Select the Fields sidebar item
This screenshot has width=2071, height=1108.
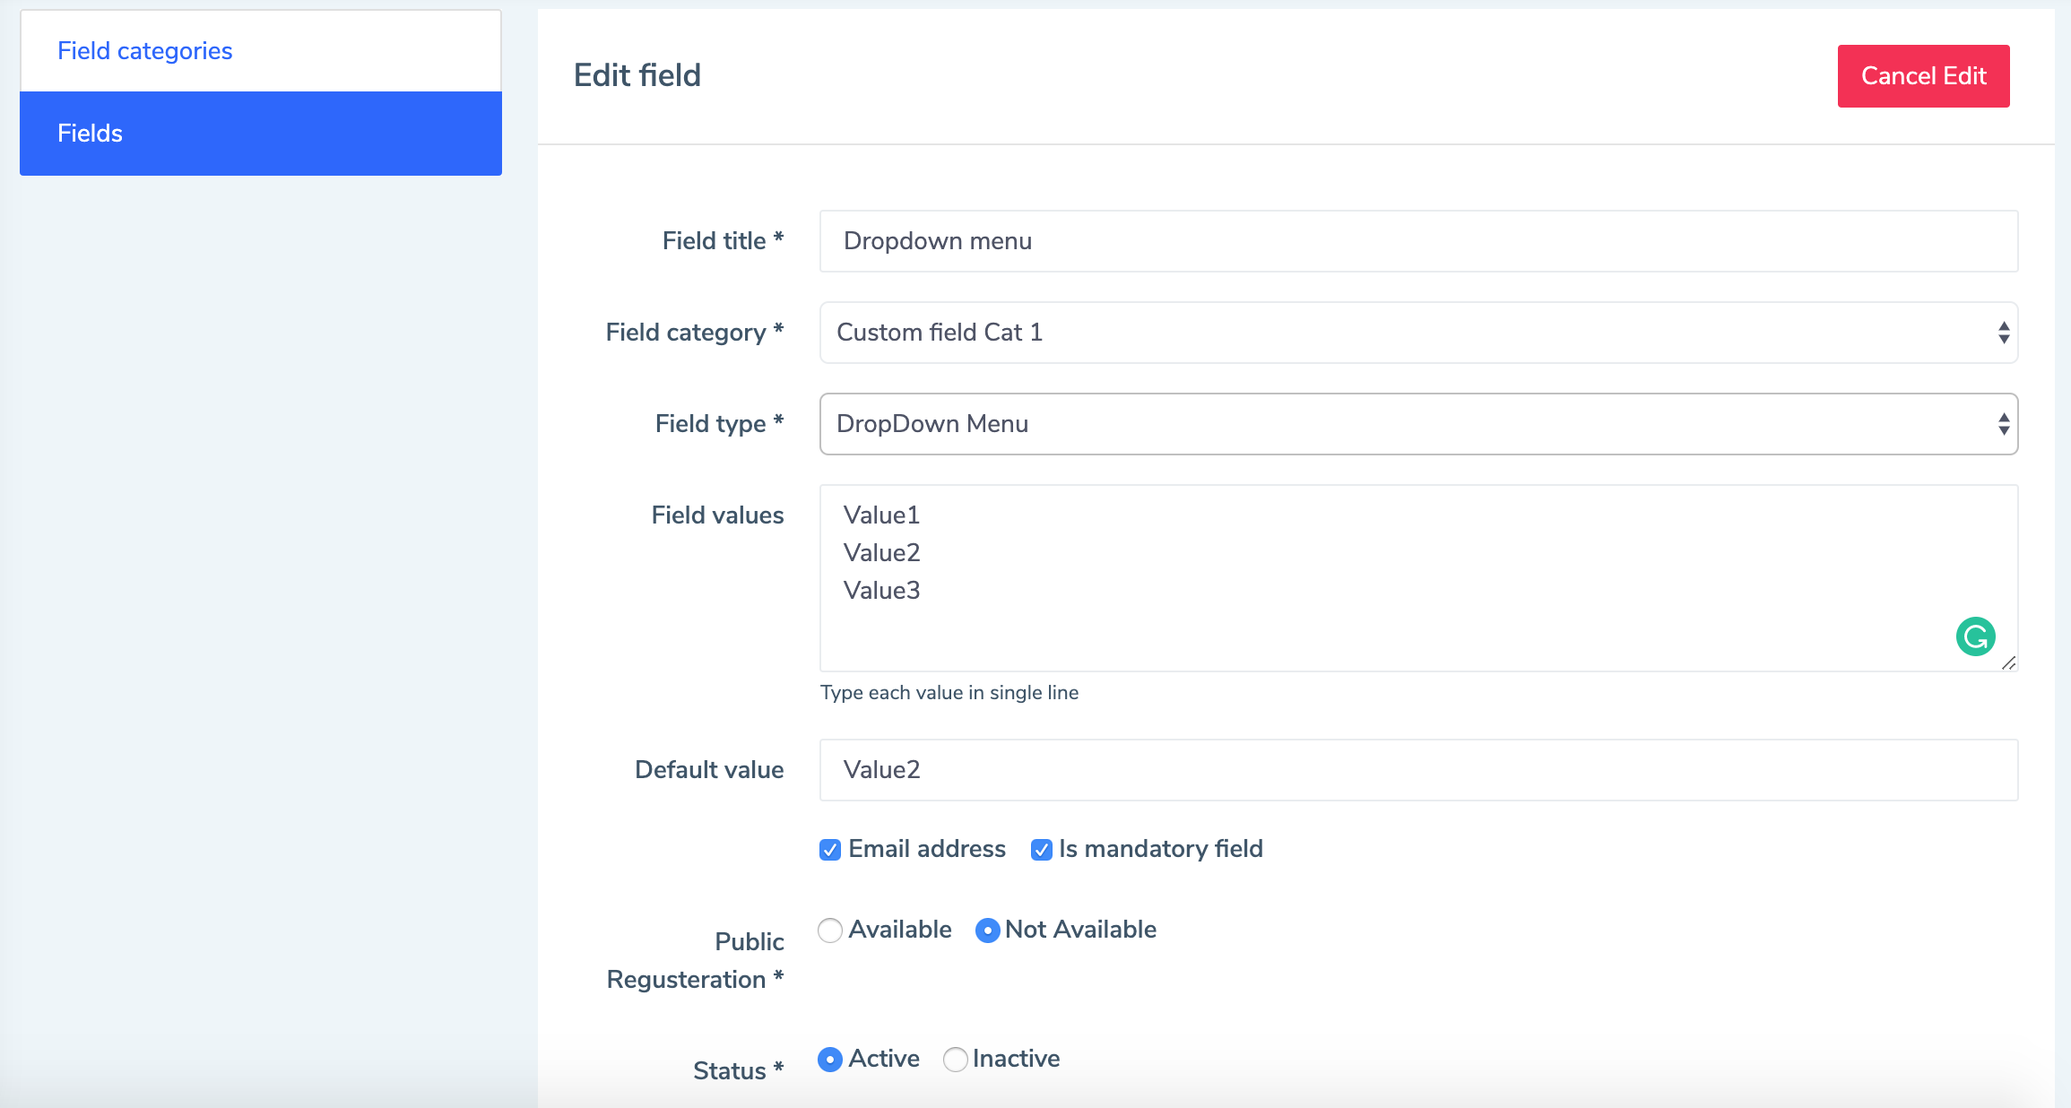pos(261,134)
